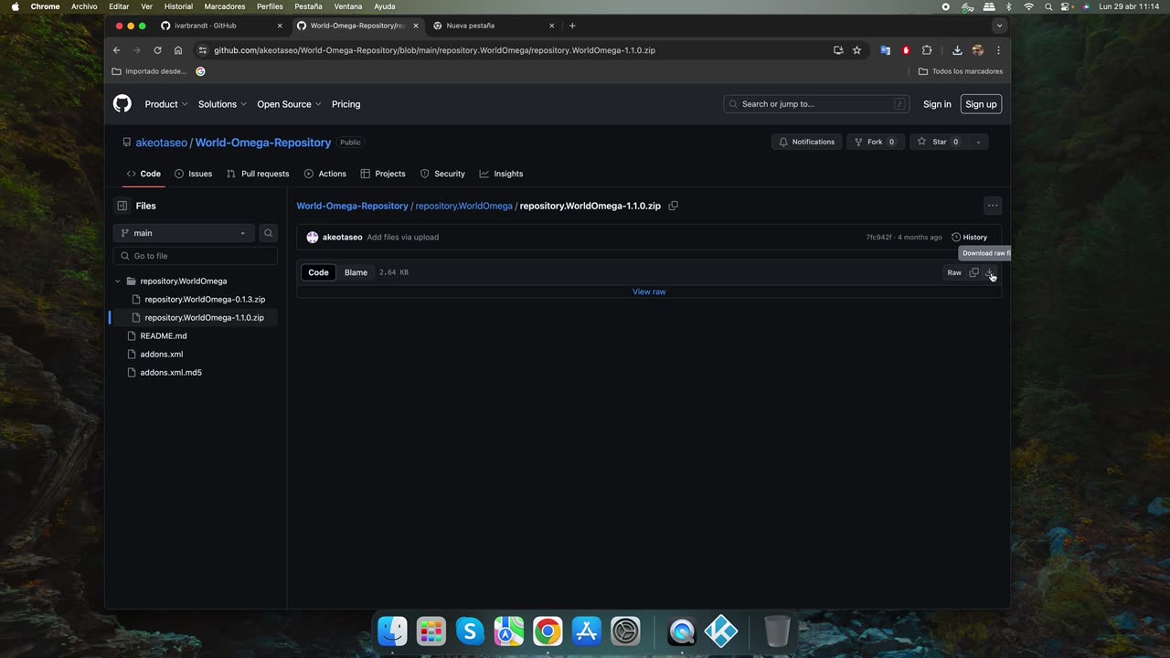This screenshot has height=658, width=1170.
Task: Open Projects repository tab
Action: point(383,174)
